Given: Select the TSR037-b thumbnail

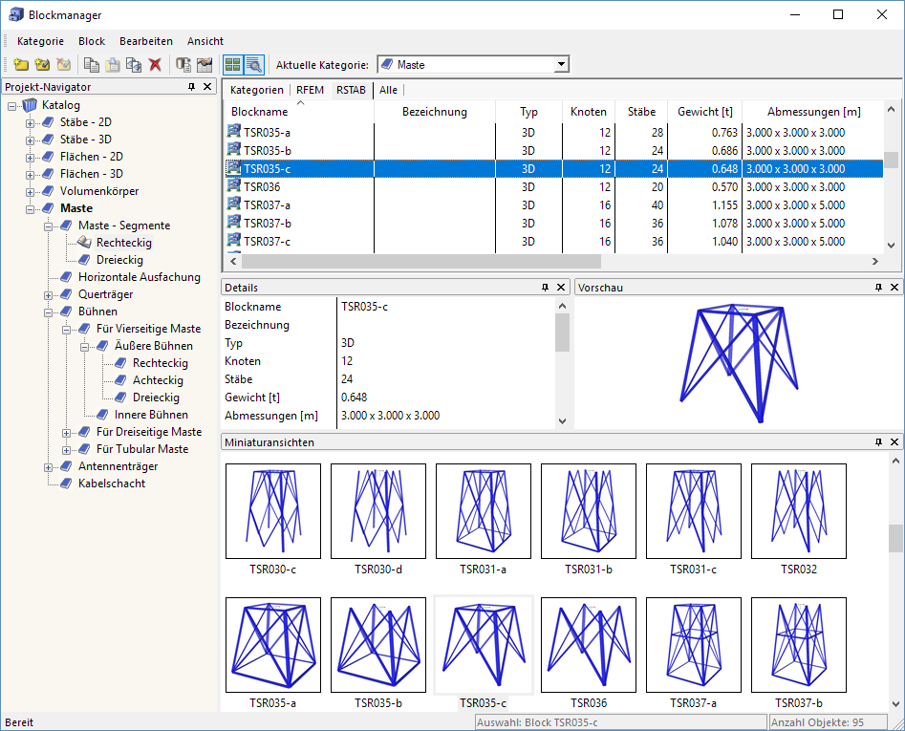Looking at the screenshot, I should (798, 645).
